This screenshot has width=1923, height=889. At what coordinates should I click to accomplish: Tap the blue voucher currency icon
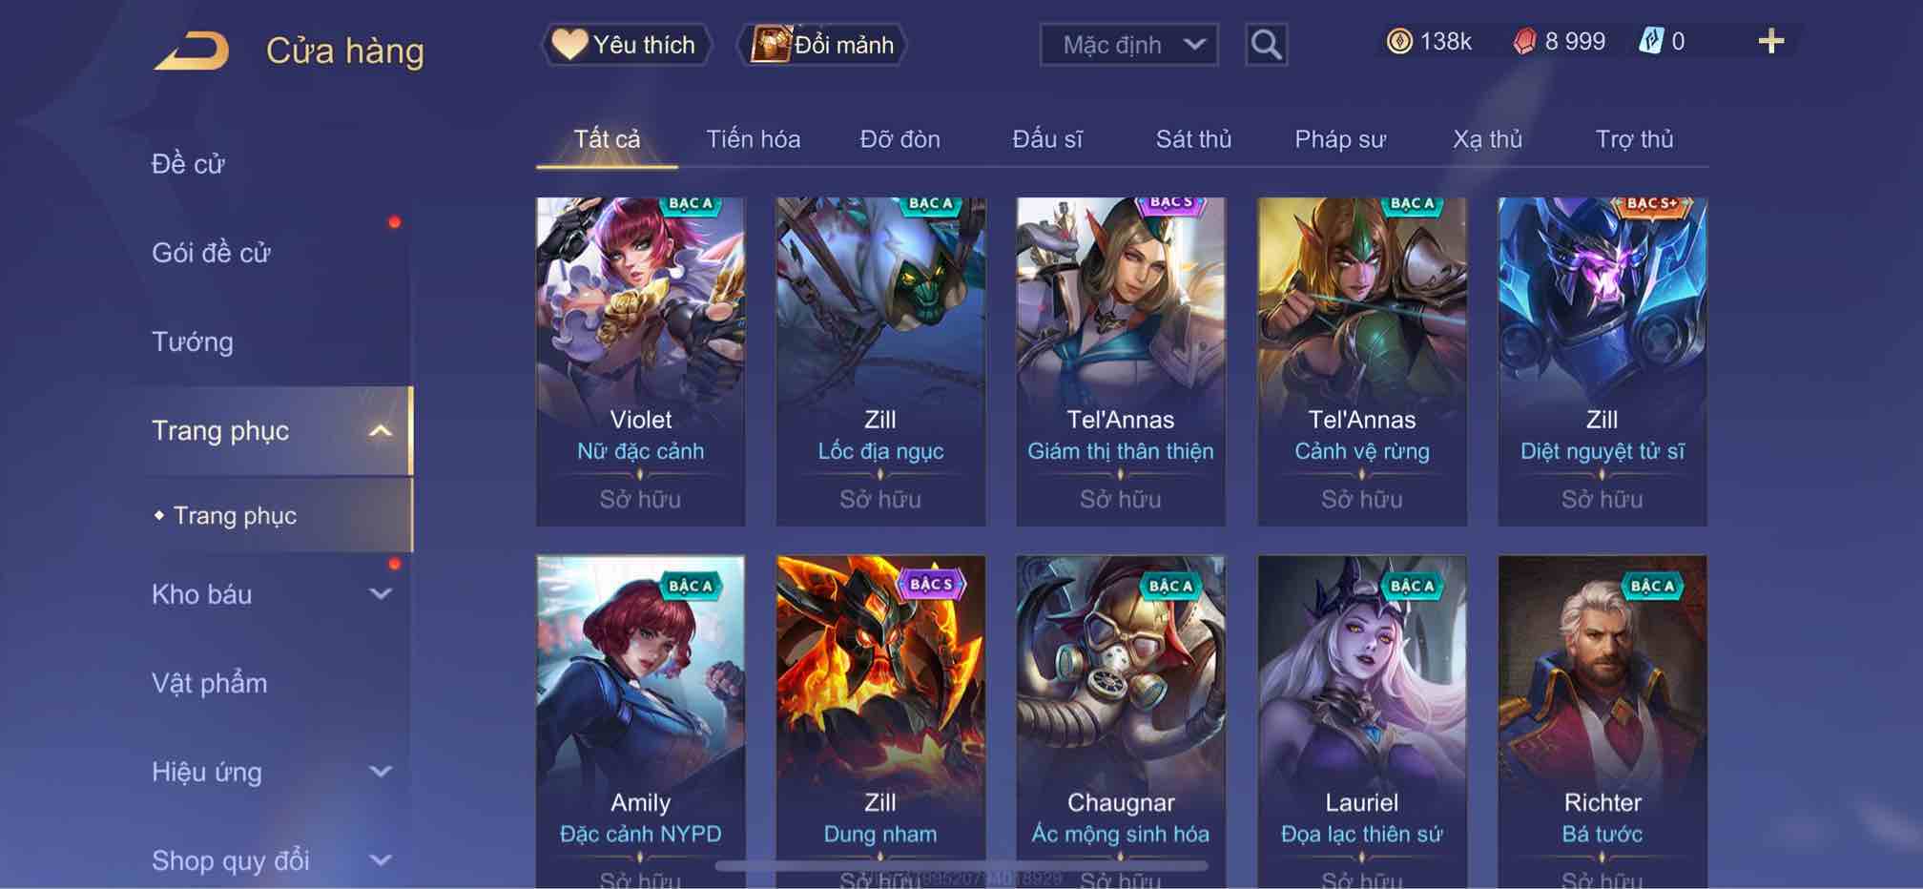[1651, 41]
